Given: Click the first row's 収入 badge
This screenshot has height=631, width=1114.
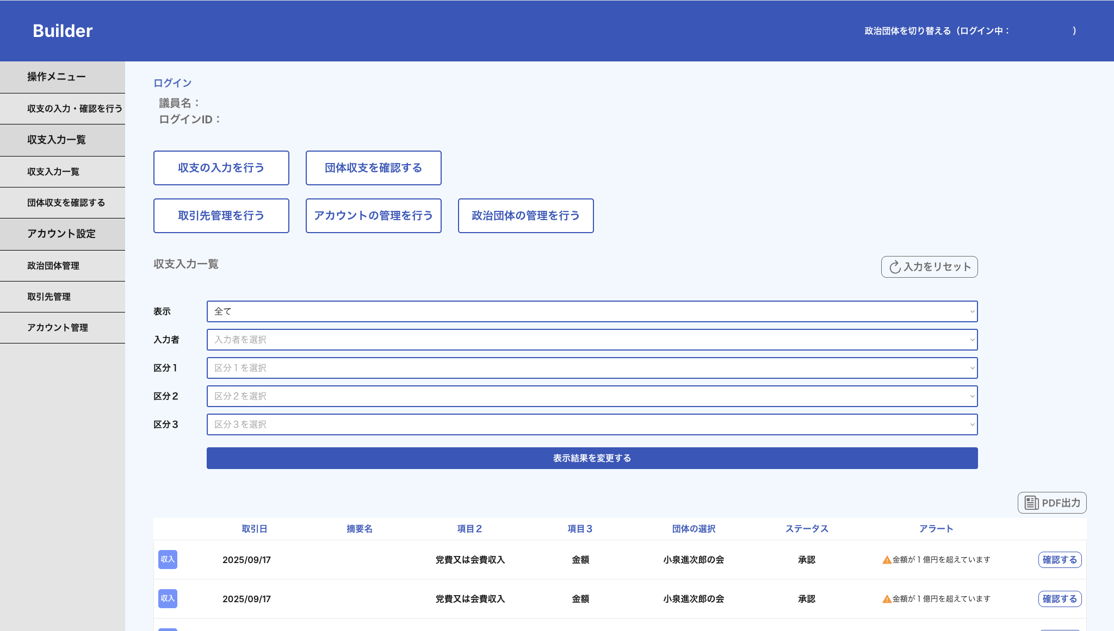Looking at the screenshot, I should 168,559.
